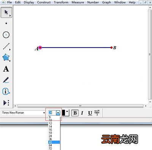This screenshot has width=152, height=150.
Task: Collapse the font size dropdown arrow
Action: [x=58, y=113]
